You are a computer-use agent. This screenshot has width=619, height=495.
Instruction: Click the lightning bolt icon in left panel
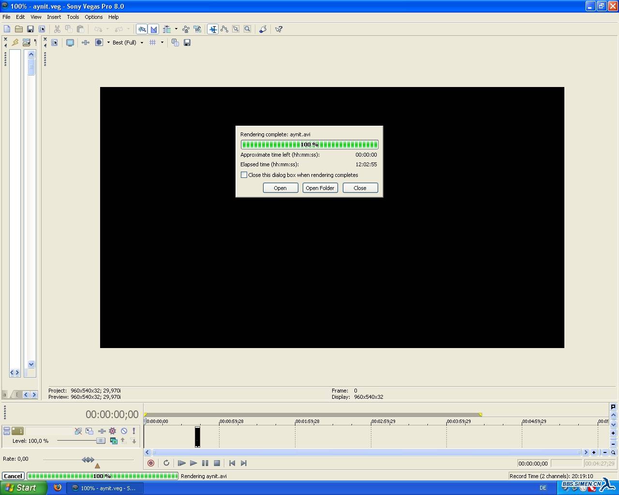pos(15,43)
